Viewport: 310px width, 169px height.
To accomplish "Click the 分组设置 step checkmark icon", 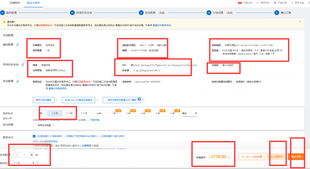I will click(x=209, y=12).
